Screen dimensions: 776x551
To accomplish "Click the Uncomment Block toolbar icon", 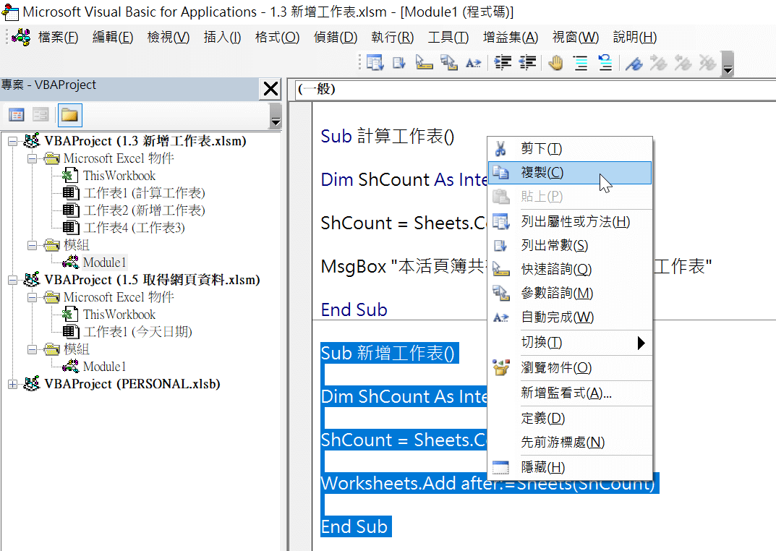I will tap(605, 64).
